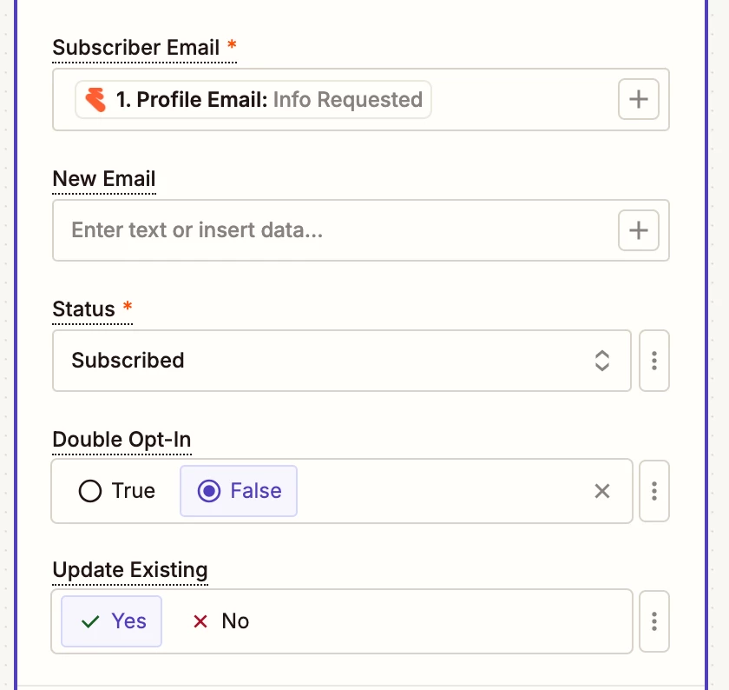
Task: Click the Double Opt-In field label
Action: (121, 440)
